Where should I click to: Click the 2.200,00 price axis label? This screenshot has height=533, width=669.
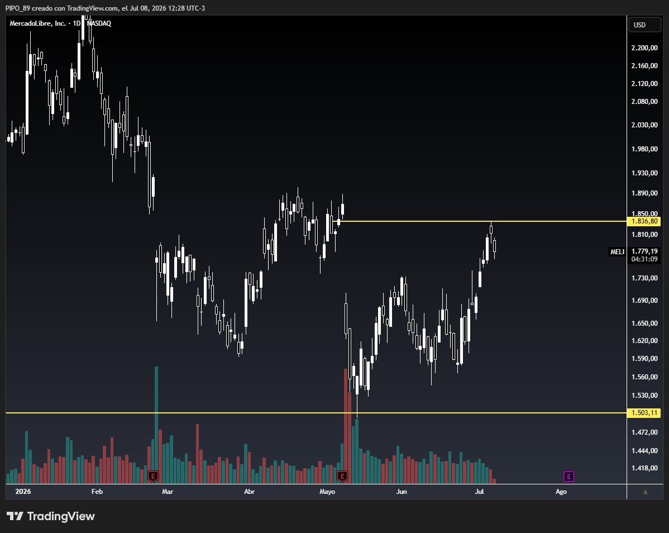click(644, 48)
